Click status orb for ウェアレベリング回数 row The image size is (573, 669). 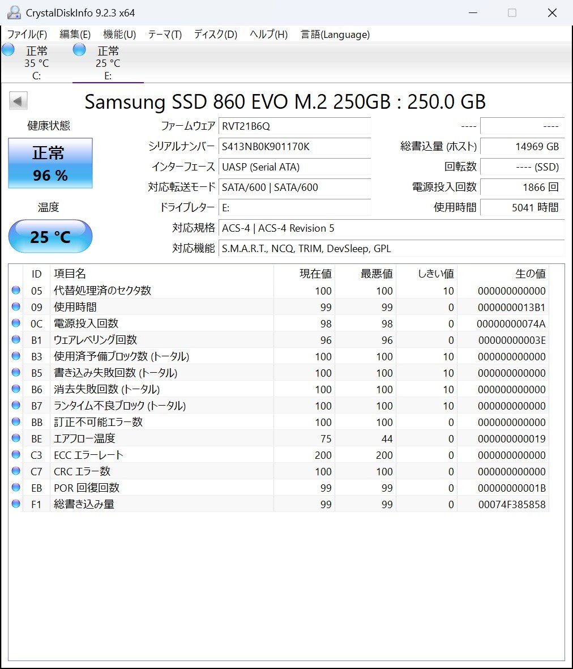(16, 340)
